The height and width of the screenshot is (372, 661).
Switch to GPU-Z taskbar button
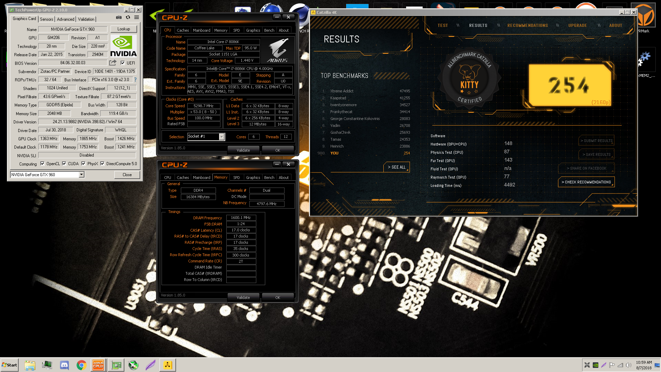(x=116, y=365)
